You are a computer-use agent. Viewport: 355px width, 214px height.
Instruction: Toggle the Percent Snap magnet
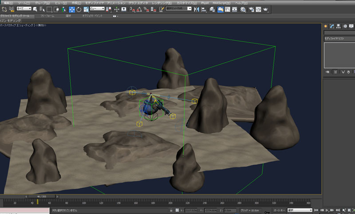[146, 9]
